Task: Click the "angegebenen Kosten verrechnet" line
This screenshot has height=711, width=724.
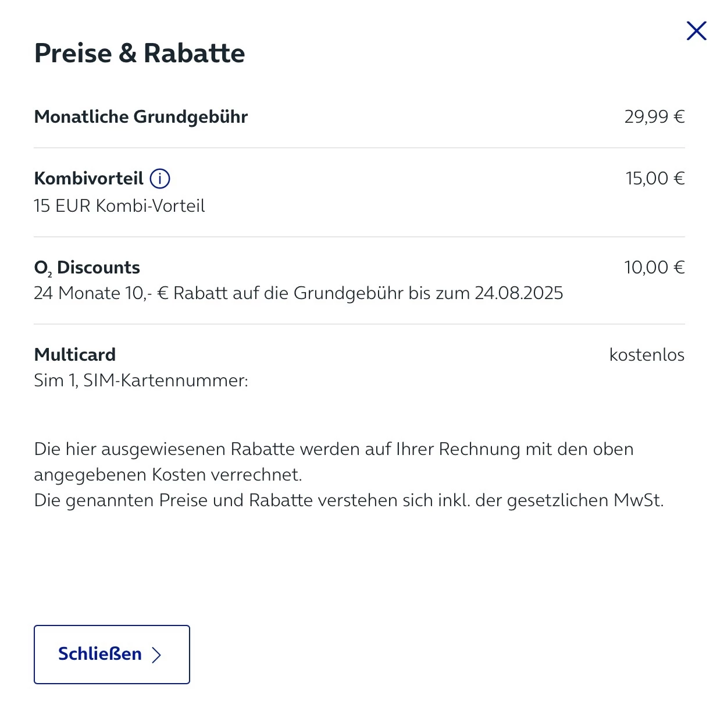Action: [168, 475]
